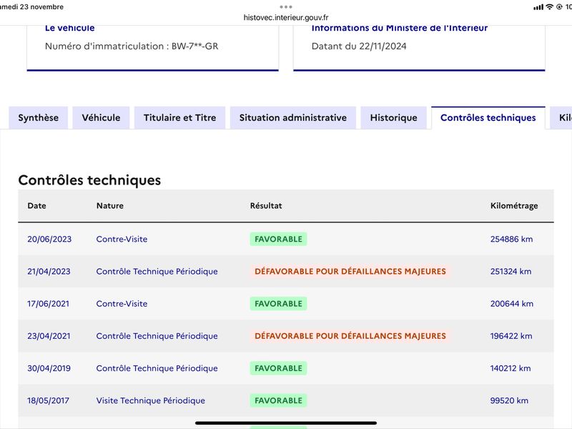Image resolution: width=572 pixels, height=429 pixels.
Task: Select the date 30/04/2019
Action: pyautogui.click(x=49, y=368)
